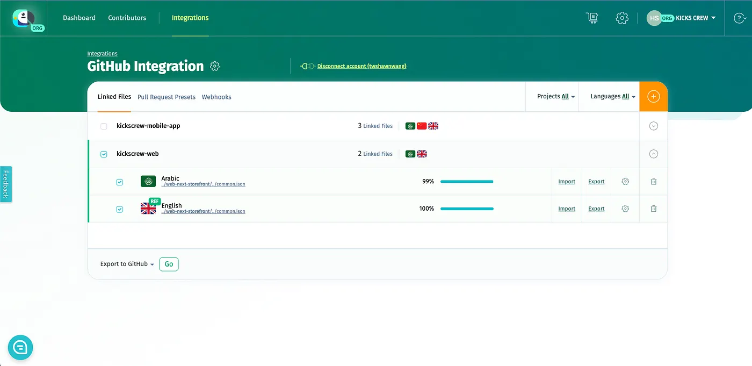Delete the English linked file
Screen dimensions: 752x366
click(654, 209)
